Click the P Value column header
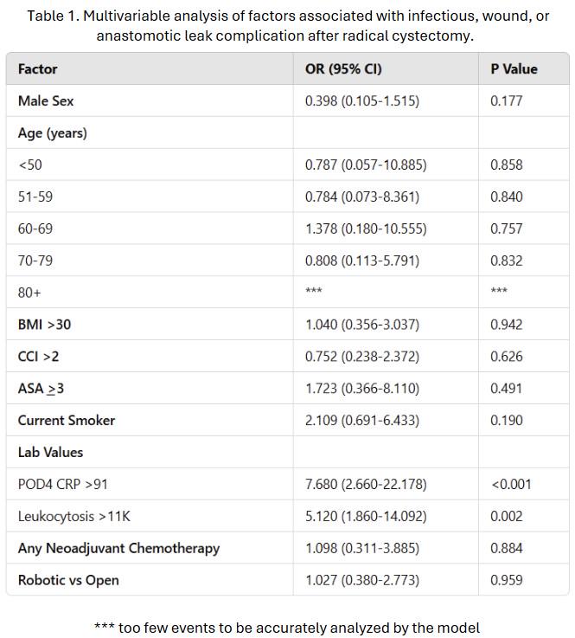The image size is (575, 638). (514, 69)
